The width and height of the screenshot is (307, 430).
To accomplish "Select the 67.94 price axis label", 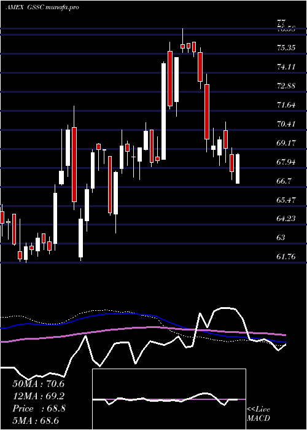I will (x=286, y=162).
